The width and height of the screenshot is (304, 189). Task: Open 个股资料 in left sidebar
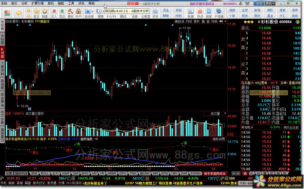tap(2, 69)
